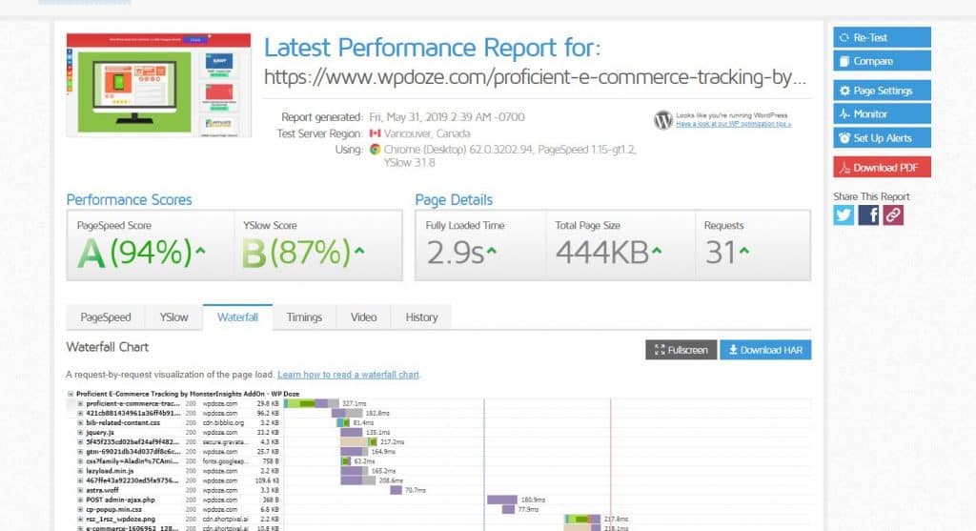976x531 pixels.
Task: Click the WordPress logo icon
Action: pyautogui.click(x=663, y=119)
